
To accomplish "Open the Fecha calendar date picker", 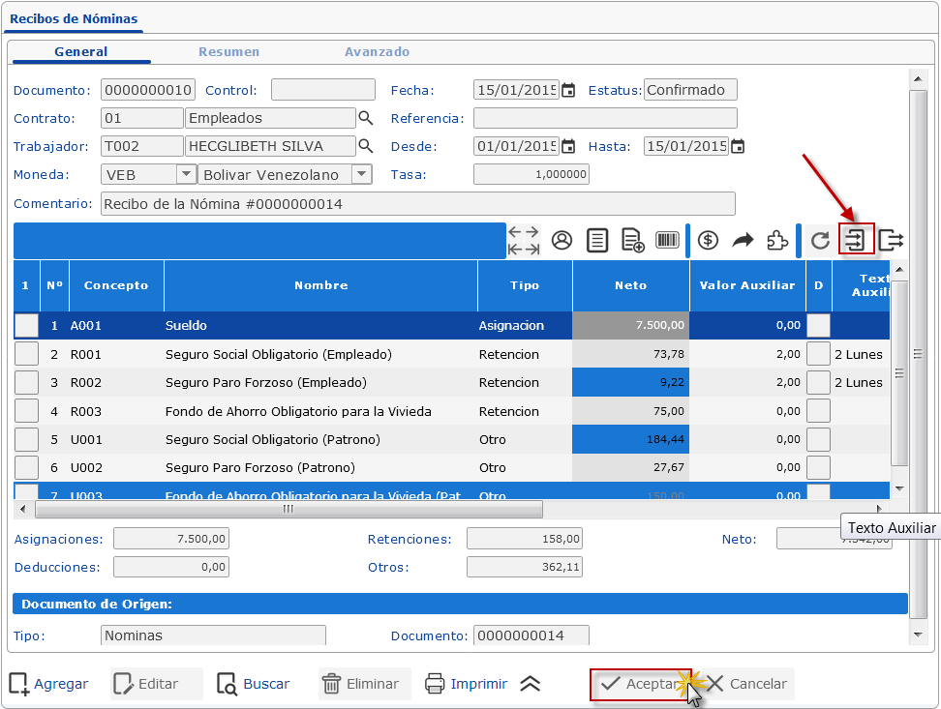I will 568,90.
